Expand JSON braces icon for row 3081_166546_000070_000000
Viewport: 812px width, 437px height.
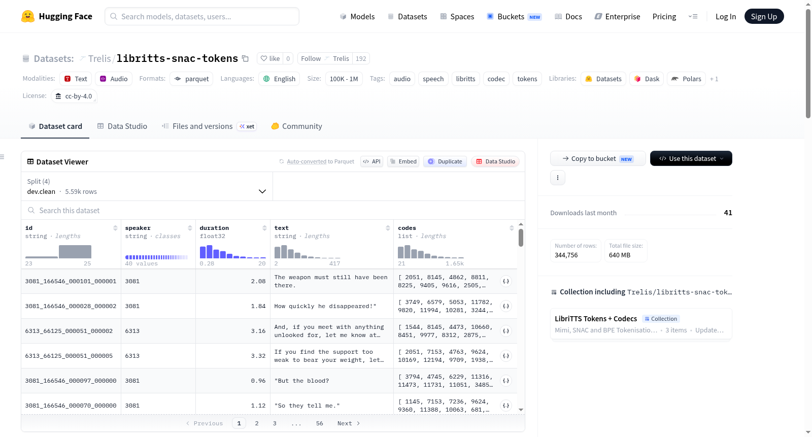(506, 406)
